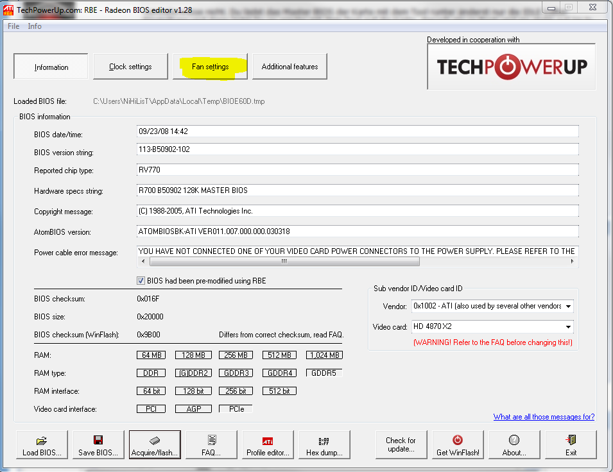Click the Hardware specs string field
Viewport: 613px width, 472px height.
click(x=358, y=190)
